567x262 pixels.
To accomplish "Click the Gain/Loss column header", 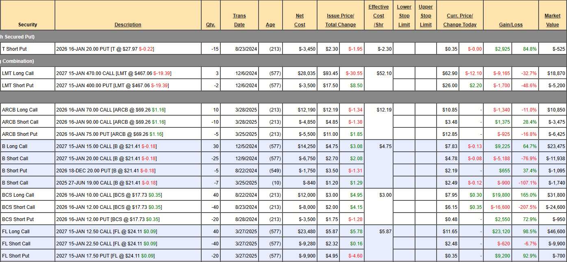I will (x=511, y=25).
